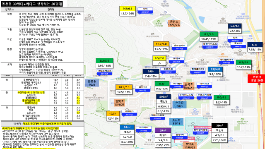This screenshot has width=265, height=149.
Task: Click the 8.9/-20% value cell
Action: (x=127, y=142)
